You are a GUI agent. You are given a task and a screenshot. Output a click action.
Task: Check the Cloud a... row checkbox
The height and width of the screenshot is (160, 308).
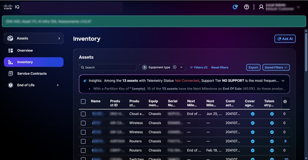83,114
